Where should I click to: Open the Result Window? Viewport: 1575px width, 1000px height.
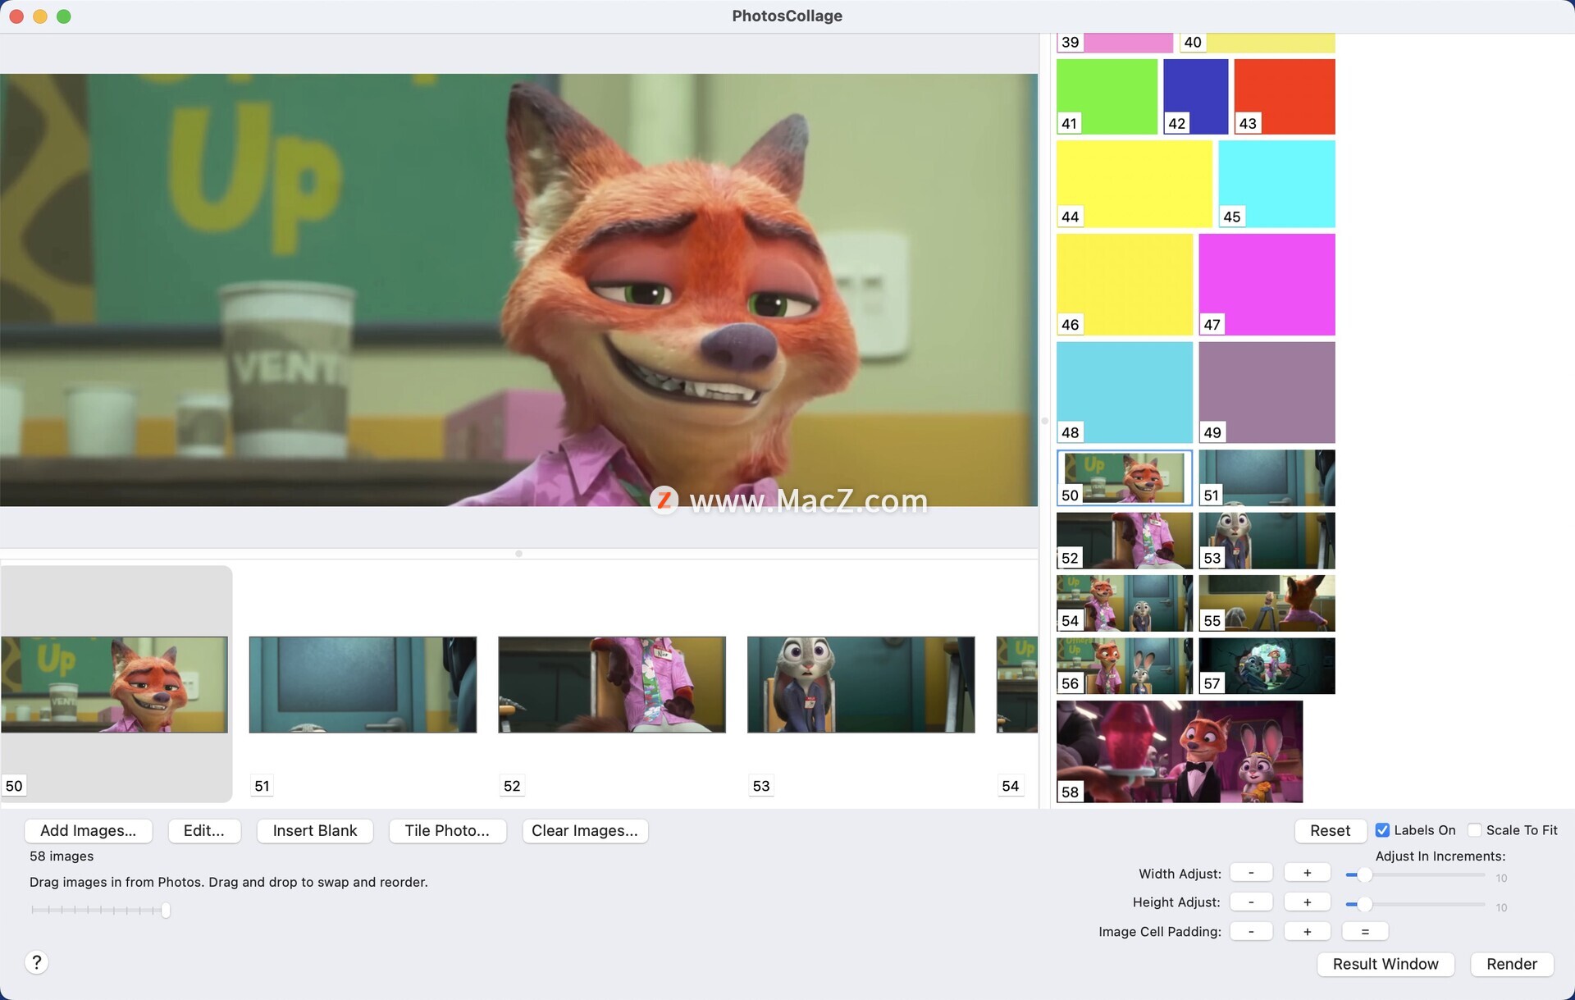(x=1386, y=964)
